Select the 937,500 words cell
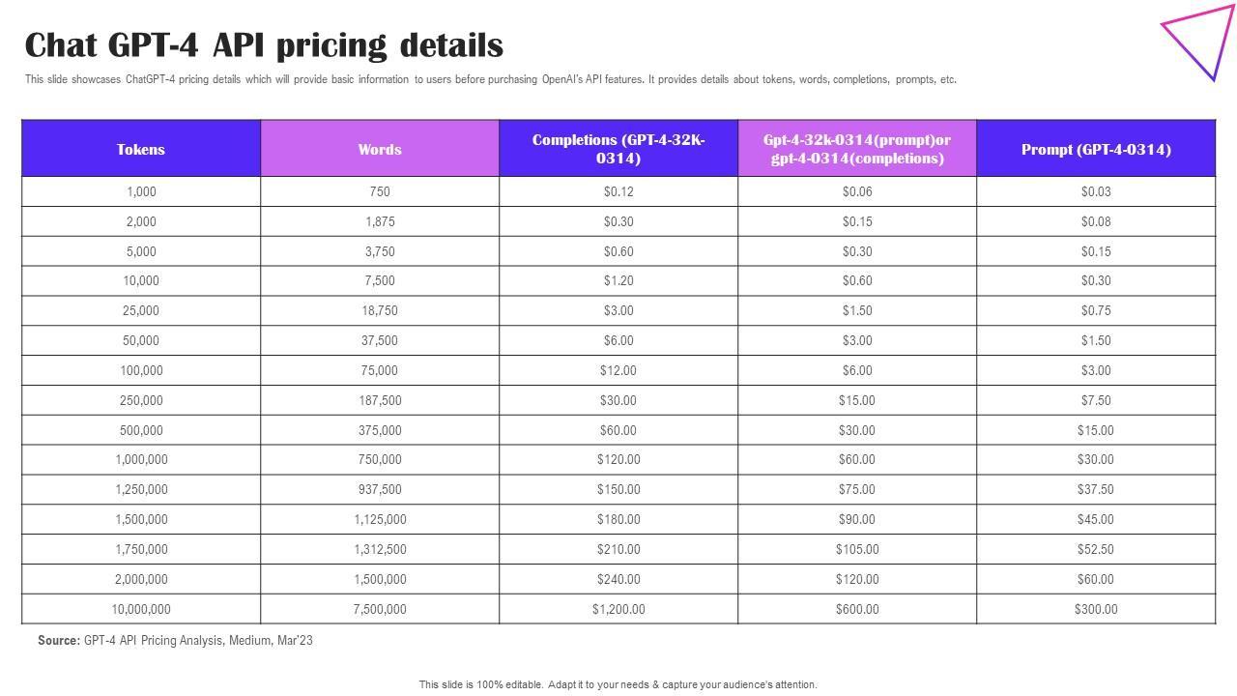Viewport: 1237px width, 696px height. [380, 489]
